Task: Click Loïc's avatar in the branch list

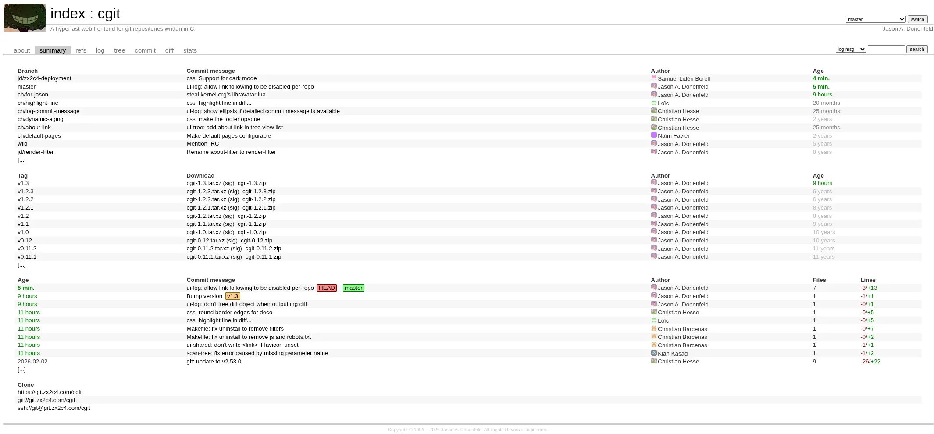Action: coord(654,103)
